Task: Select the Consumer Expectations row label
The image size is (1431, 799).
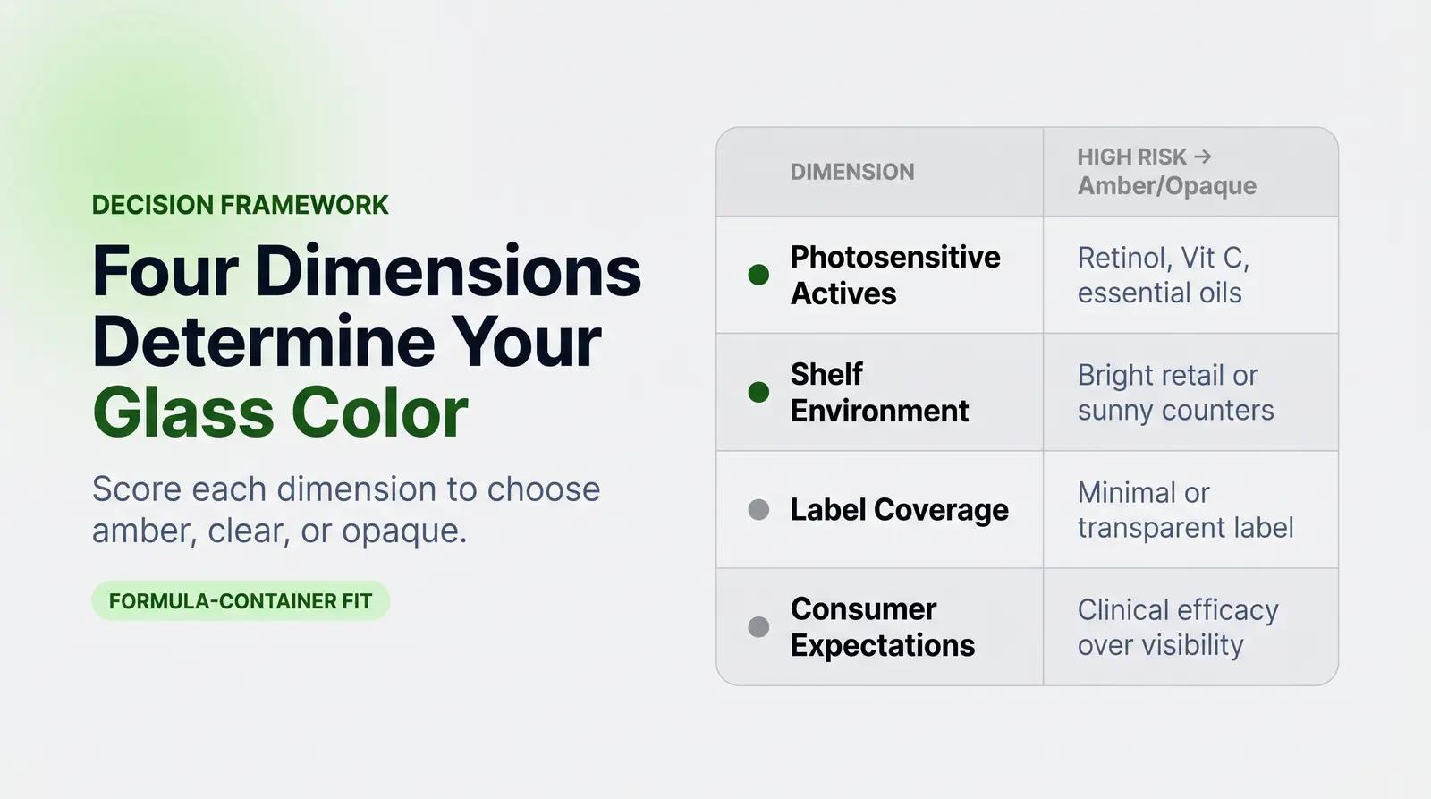Action: (x=883, y=627)
